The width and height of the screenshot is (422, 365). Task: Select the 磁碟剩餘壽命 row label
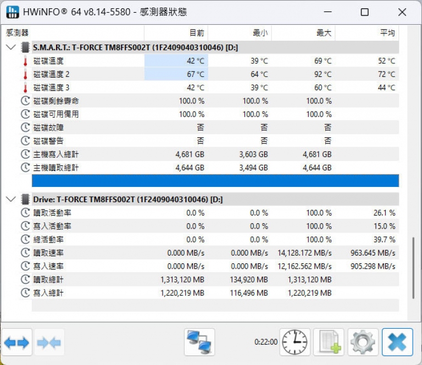pos(56,101)
